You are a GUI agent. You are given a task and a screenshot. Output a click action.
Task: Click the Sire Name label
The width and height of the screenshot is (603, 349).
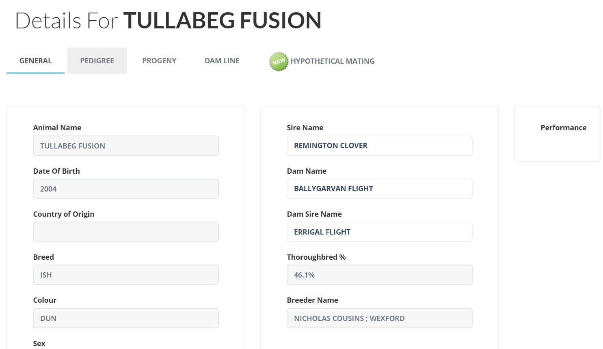[305, 128]
